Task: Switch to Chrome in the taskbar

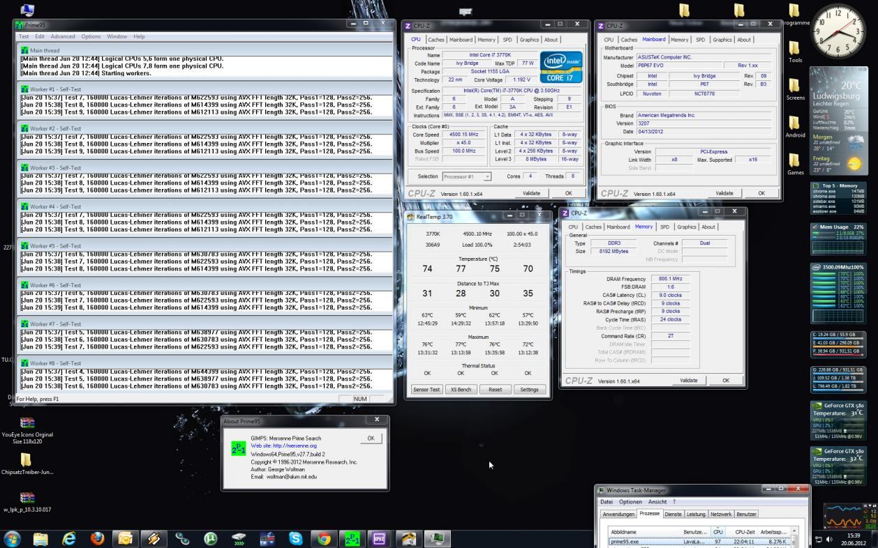Action: (x=324, y=538)
